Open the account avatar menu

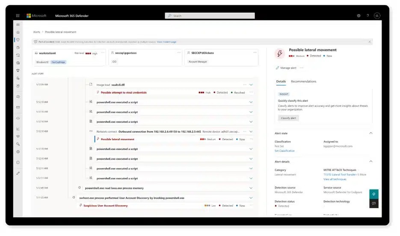377,15
